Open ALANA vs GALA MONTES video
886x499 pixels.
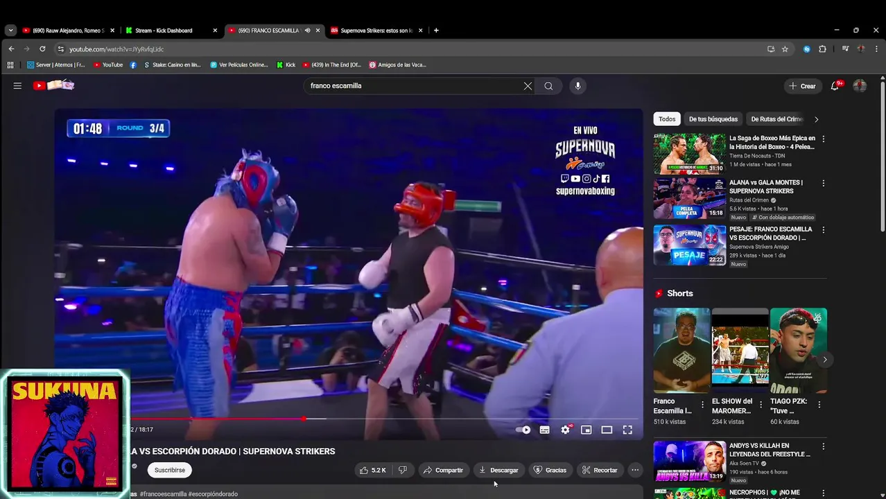point(690,199)
